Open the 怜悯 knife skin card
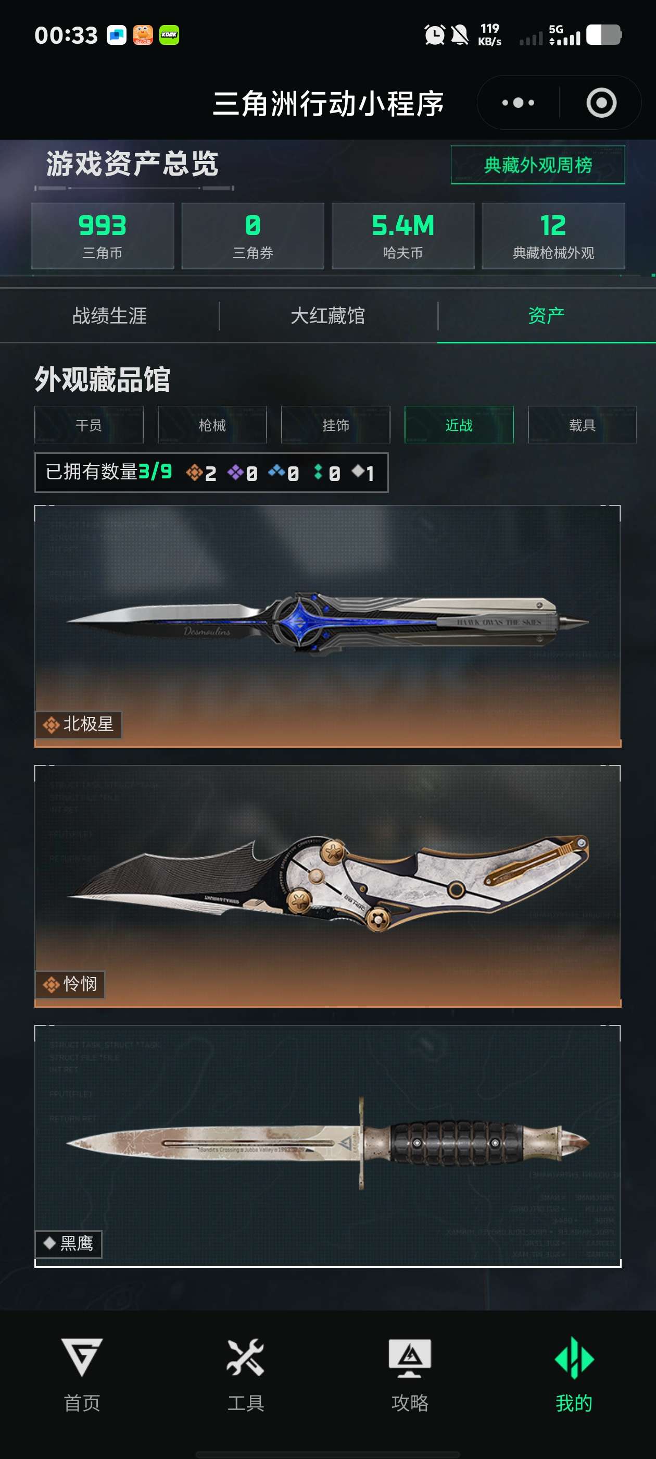This screenshot has width=656, height=1459. (x=327, y=886)
